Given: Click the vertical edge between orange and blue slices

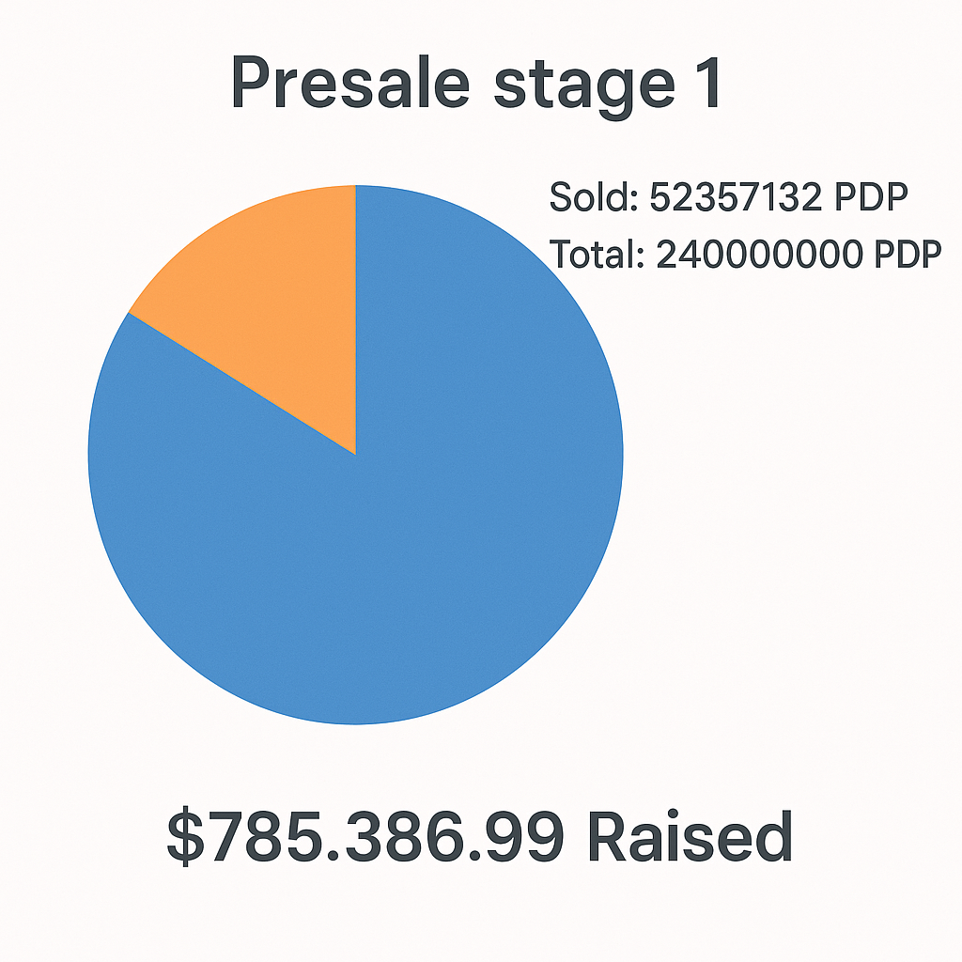Looking at the screenshot, I should pos(356,319).
